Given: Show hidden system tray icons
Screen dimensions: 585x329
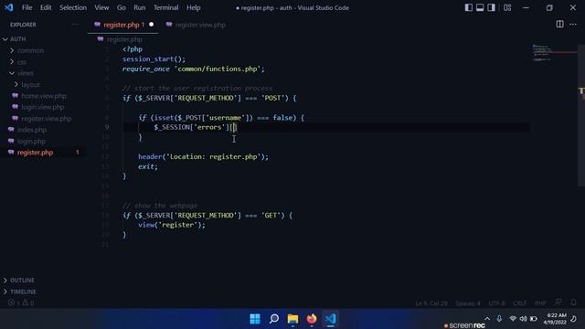Looking at the screenshot, I should (x=487, y=319).
